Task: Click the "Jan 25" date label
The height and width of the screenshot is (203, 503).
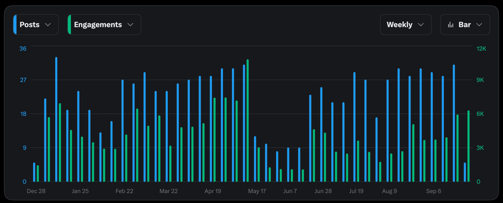Action: [80, 191]
